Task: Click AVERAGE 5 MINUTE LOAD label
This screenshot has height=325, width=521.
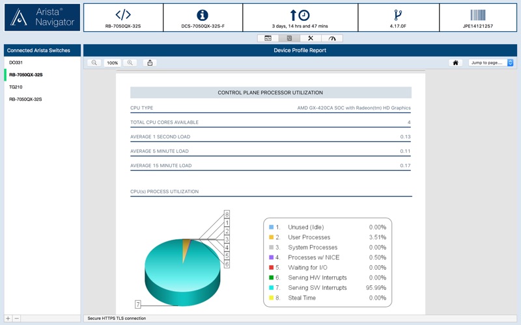Action: tap(159, 151)
